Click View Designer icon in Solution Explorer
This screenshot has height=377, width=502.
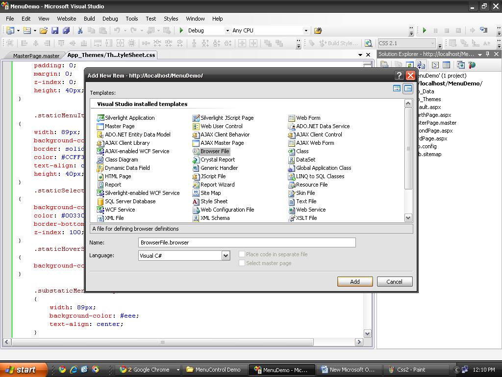(446, 65)
